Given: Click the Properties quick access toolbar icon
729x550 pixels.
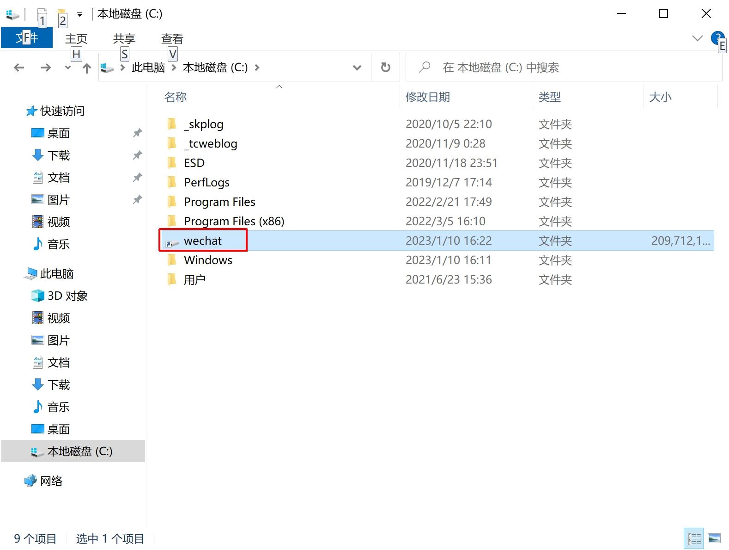Looking at the screenshot, I should click(42, 17).
